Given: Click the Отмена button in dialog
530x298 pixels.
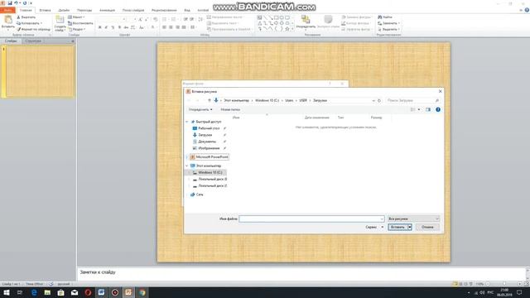Looking at the screenshot, I should coord(427,227).
